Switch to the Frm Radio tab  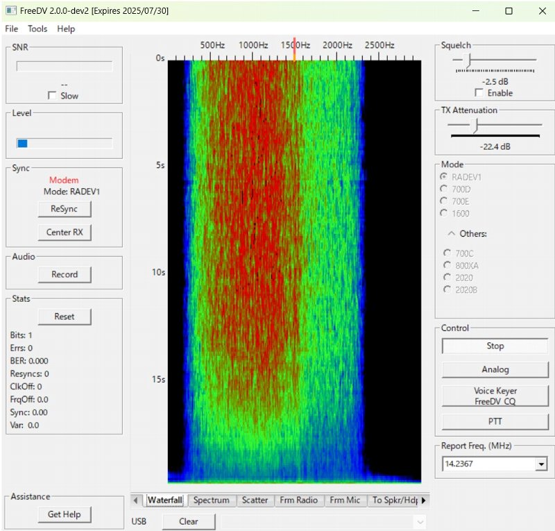click(x=299, y=500)
